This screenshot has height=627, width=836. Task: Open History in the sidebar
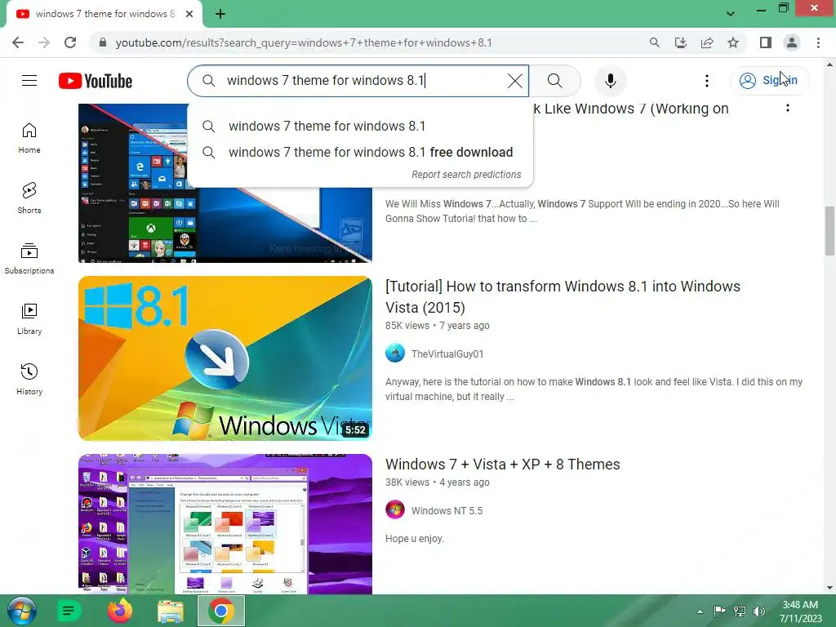pos(29,379)
